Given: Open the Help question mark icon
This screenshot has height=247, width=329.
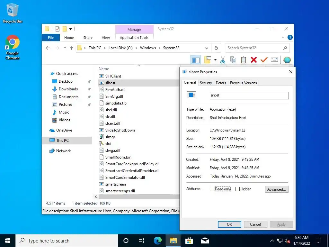Looking at the screenshot, I should click(x=290, y=37).
